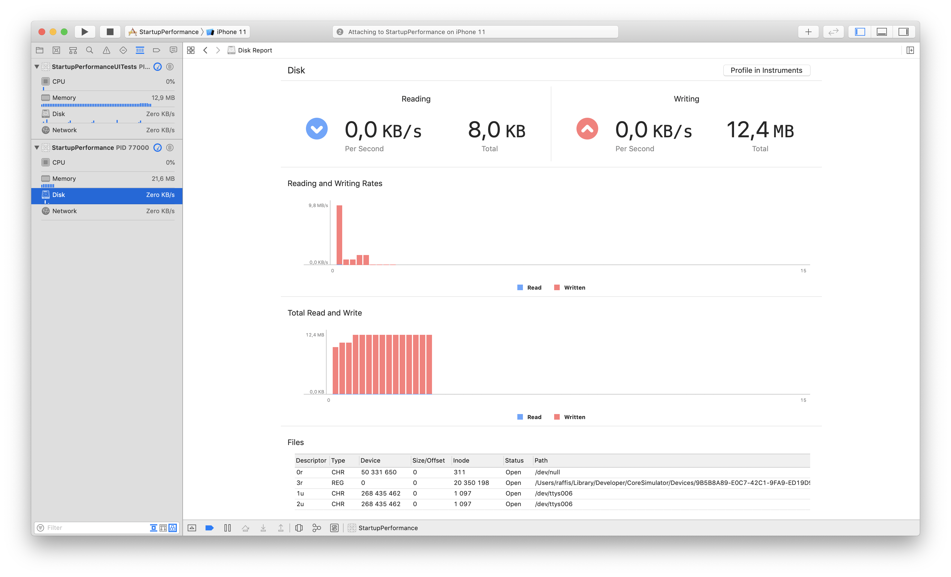Image resolution: width=951 pixels, height=577 pixels.
Task: Toggle the first navigator filter option icon
Action: 153,528
